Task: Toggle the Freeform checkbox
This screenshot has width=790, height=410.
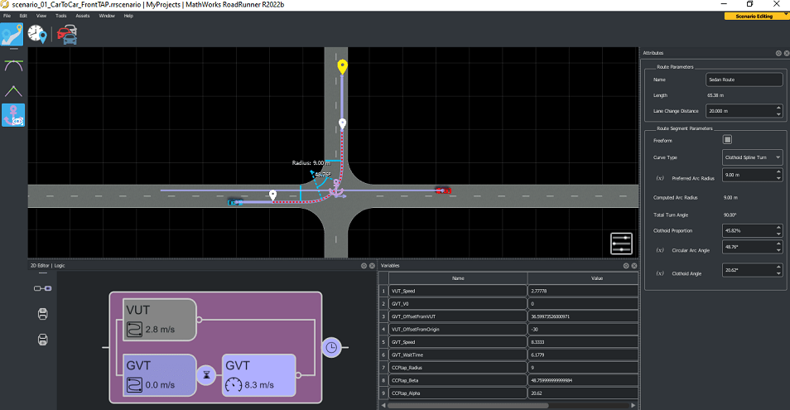Action: pos(727,140)
